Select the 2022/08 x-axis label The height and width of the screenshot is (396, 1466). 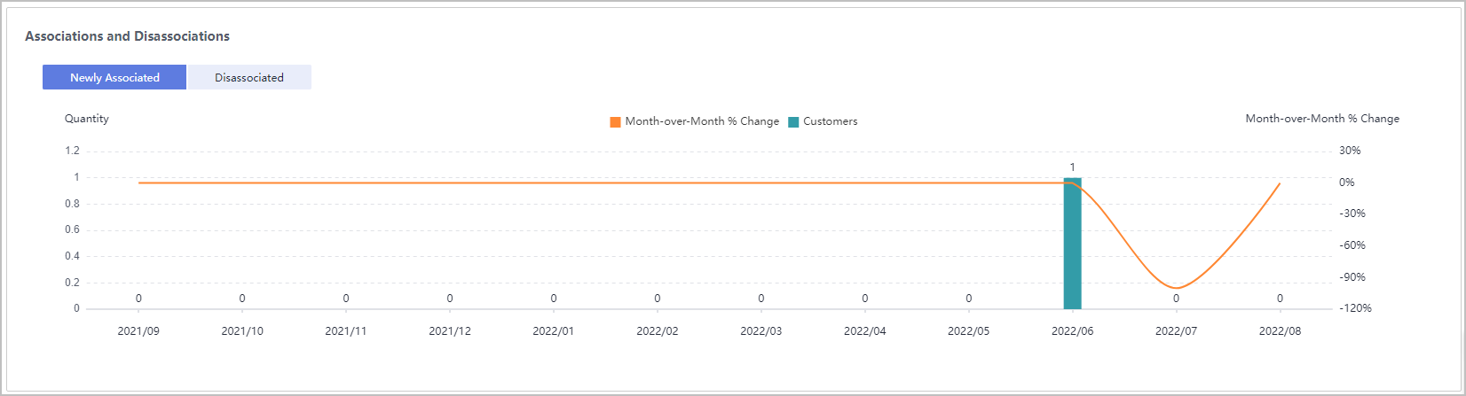click(1280, 331)
